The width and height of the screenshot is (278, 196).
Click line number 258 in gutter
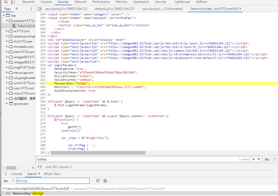(43, 65)
